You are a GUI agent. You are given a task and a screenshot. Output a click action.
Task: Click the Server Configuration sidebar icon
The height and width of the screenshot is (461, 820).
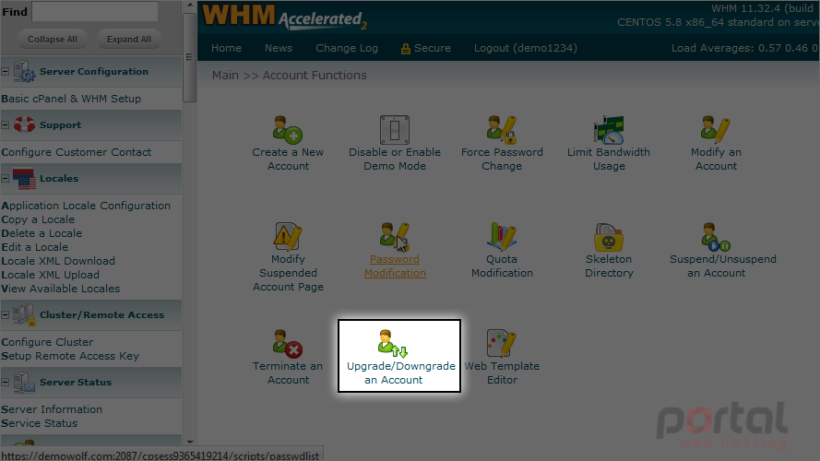pos(24,71)
